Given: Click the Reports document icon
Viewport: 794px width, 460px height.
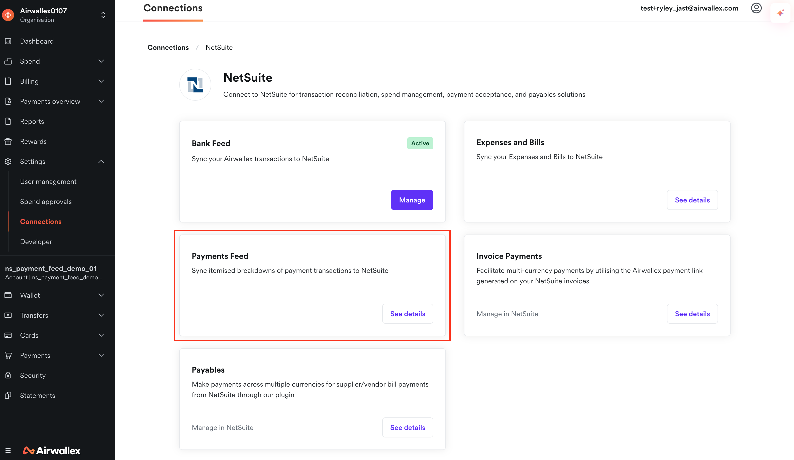Looking at the screenshot, I should (x=8, y=121).
